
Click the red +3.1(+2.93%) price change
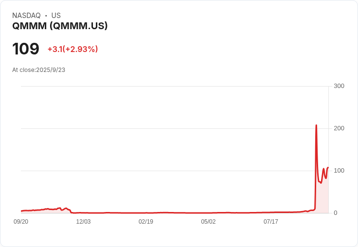point(72,49)
